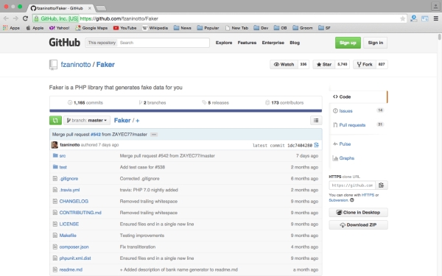Reload the page with the refresh icon

(25, 18)
